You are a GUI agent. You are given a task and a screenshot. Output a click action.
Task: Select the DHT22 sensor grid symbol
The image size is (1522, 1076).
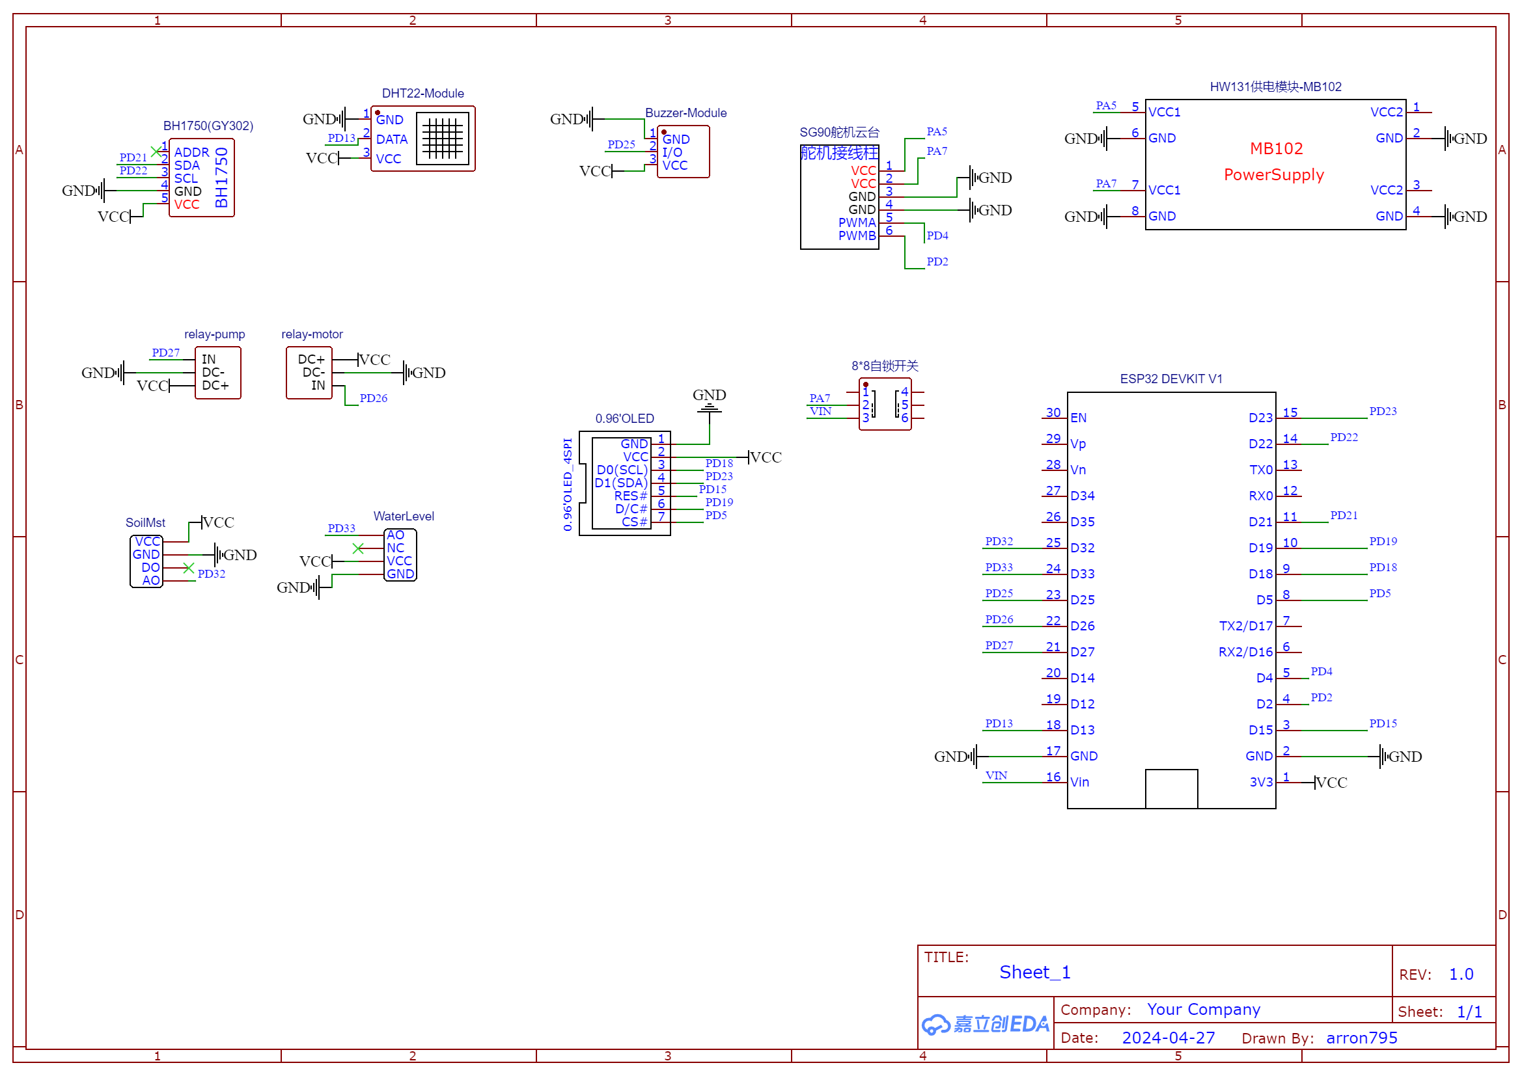[x=442, y=139]
